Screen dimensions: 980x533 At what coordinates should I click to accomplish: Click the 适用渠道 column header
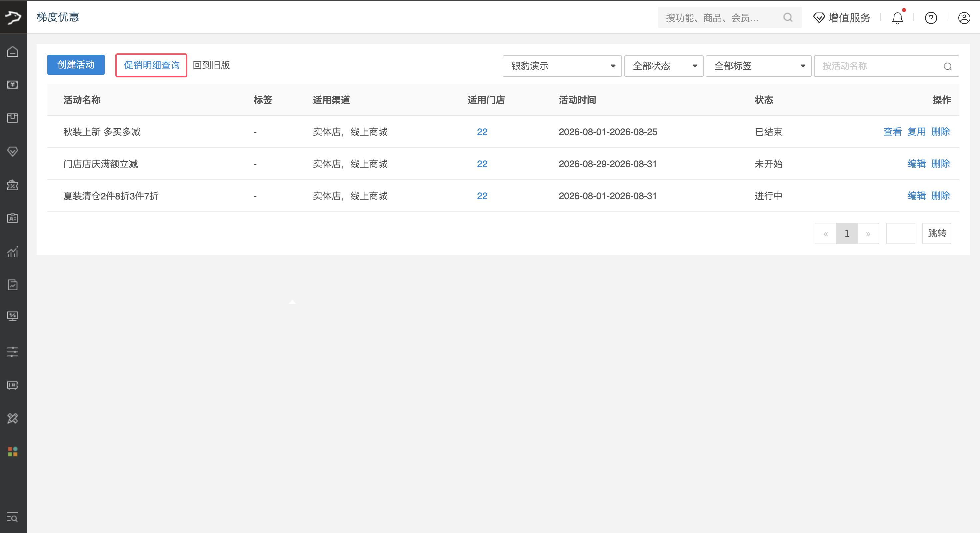(331, 100)
